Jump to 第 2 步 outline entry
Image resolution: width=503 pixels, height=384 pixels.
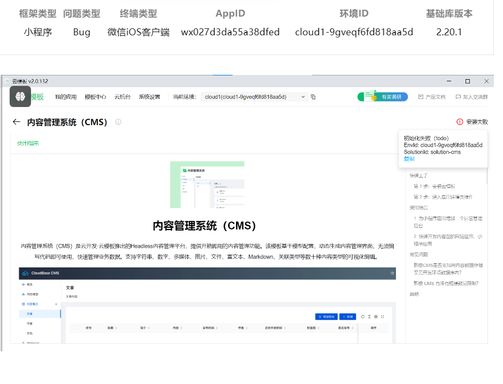443,197
